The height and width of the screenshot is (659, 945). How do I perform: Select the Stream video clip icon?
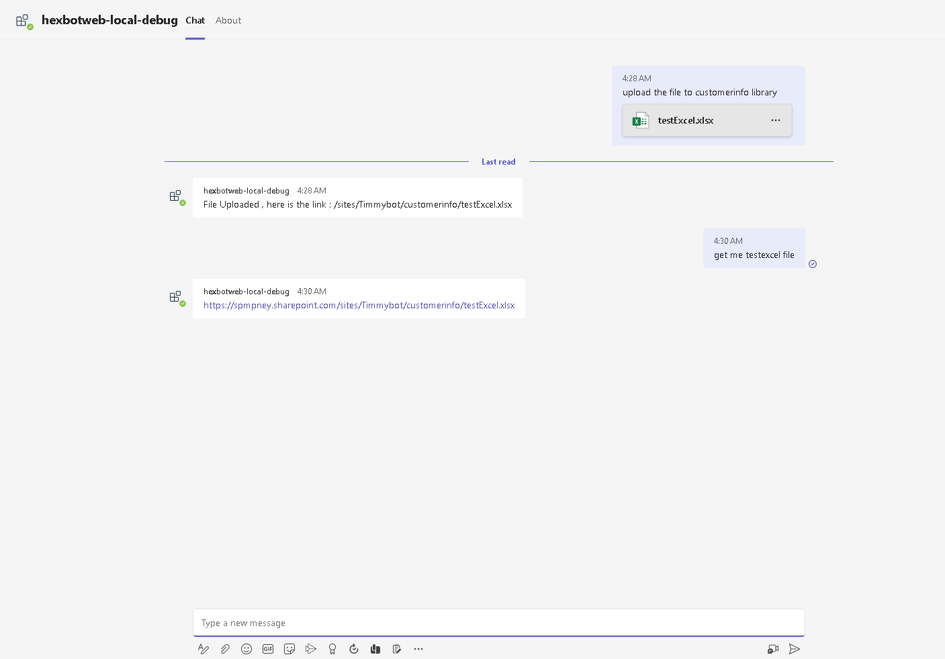tap(311, 649)
